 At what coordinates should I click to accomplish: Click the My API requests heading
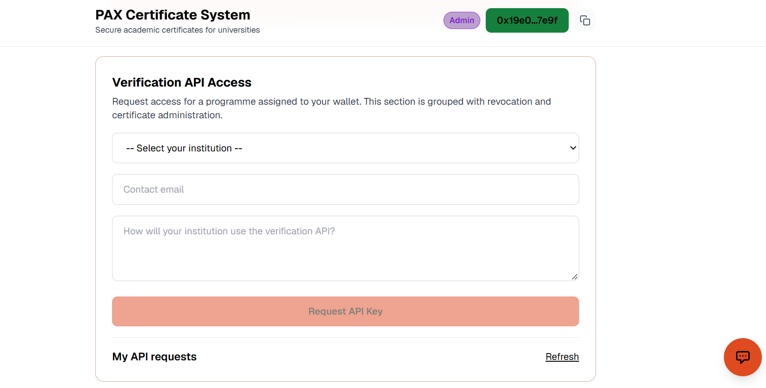[x=155, y=357]
